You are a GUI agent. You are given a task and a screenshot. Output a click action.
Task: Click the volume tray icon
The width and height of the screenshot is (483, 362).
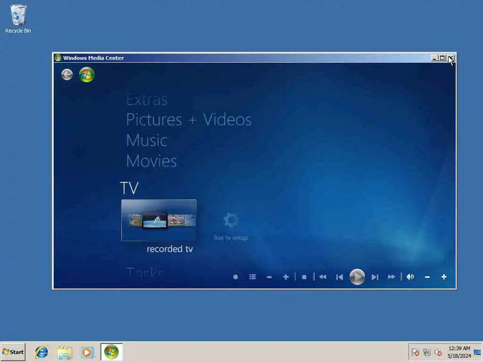click(438, 352)
